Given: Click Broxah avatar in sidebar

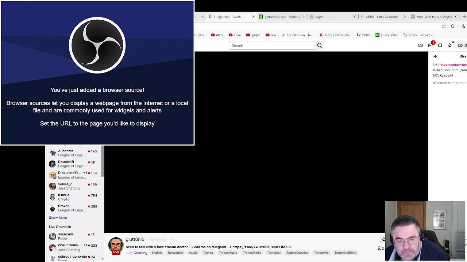Looking at the screenshot, I should (53, 208).
